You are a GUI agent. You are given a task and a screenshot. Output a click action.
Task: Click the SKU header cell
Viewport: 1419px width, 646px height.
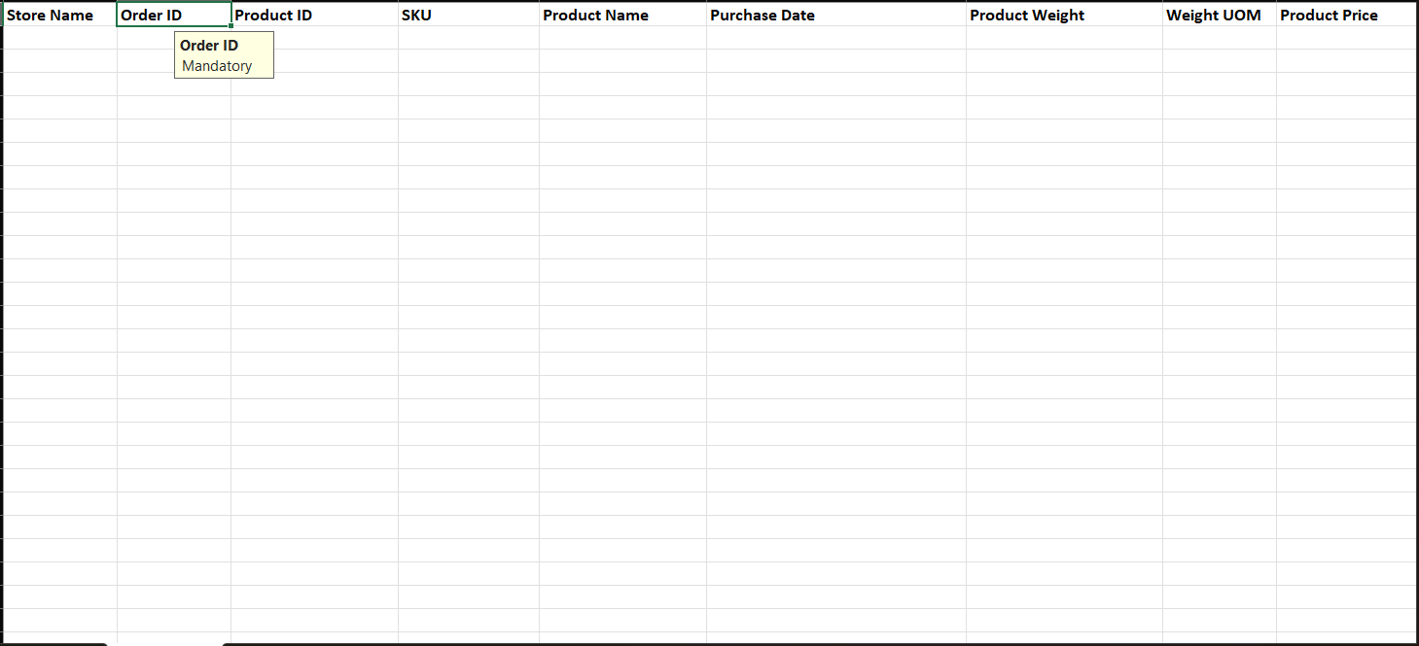pos(468,15)
